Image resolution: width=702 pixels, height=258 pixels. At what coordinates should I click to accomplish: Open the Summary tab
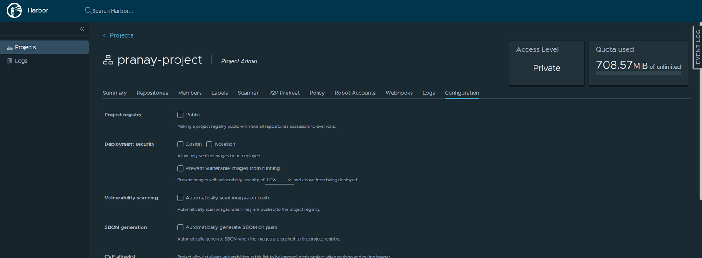115,93
